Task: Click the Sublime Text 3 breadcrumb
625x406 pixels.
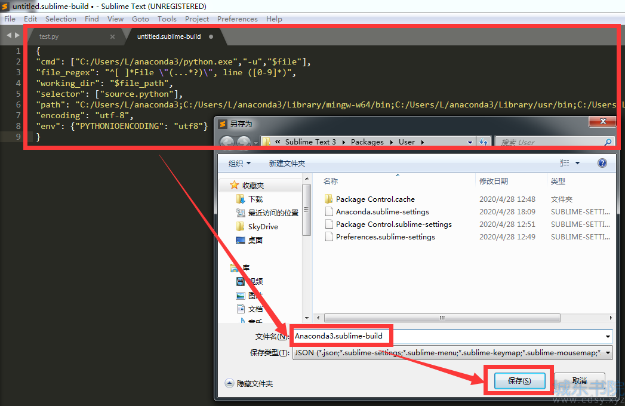Action: pyautogui.click(x=310, y=142)
